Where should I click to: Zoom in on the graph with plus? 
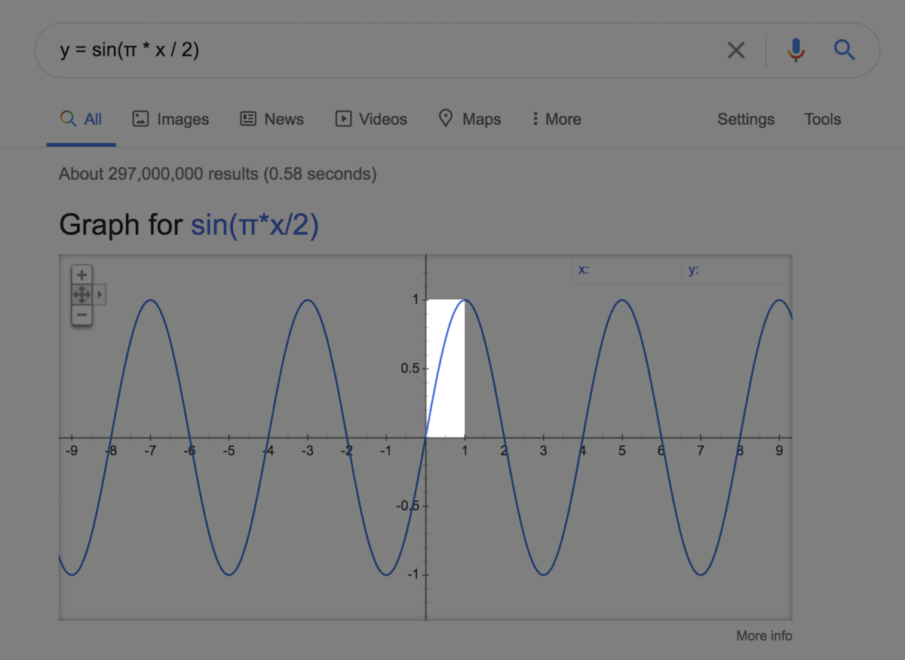[x=81, y=275]
